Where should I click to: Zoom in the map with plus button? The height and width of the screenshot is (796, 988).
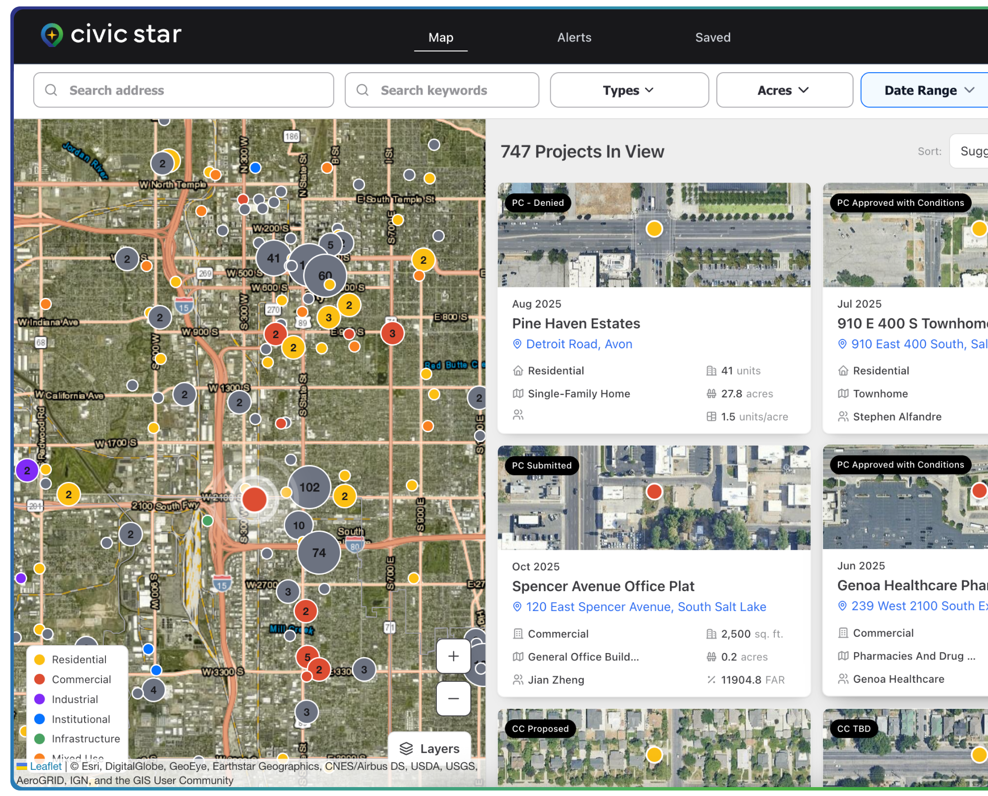(x=453, y=656)
